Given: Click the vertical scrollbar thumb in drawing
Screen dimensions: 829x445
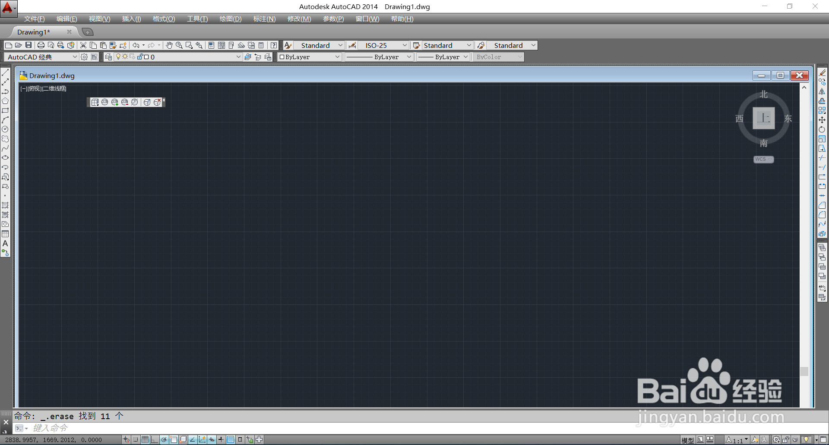Looking at the screenshot, I should 804,371.
